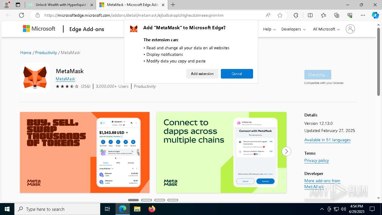382x215 pixels.
Task: Click the Microsoft logo
Action: point(39,29)
